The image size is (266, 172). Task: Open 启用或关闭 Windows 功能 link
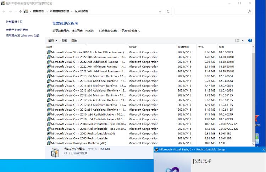click(x=22, y=35)
